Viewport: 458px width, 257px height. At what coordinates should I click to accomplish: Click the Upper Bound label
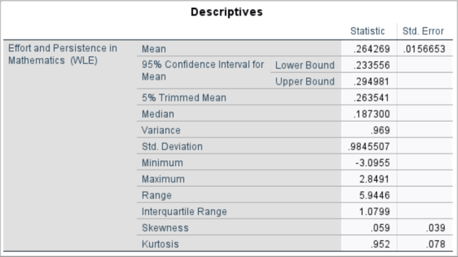click(x=305, y=82)
